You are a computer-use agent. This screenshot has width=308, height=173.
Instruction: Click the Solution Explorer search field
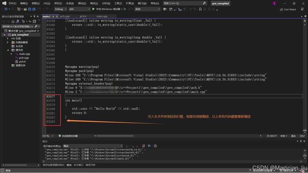coord(17,26)
